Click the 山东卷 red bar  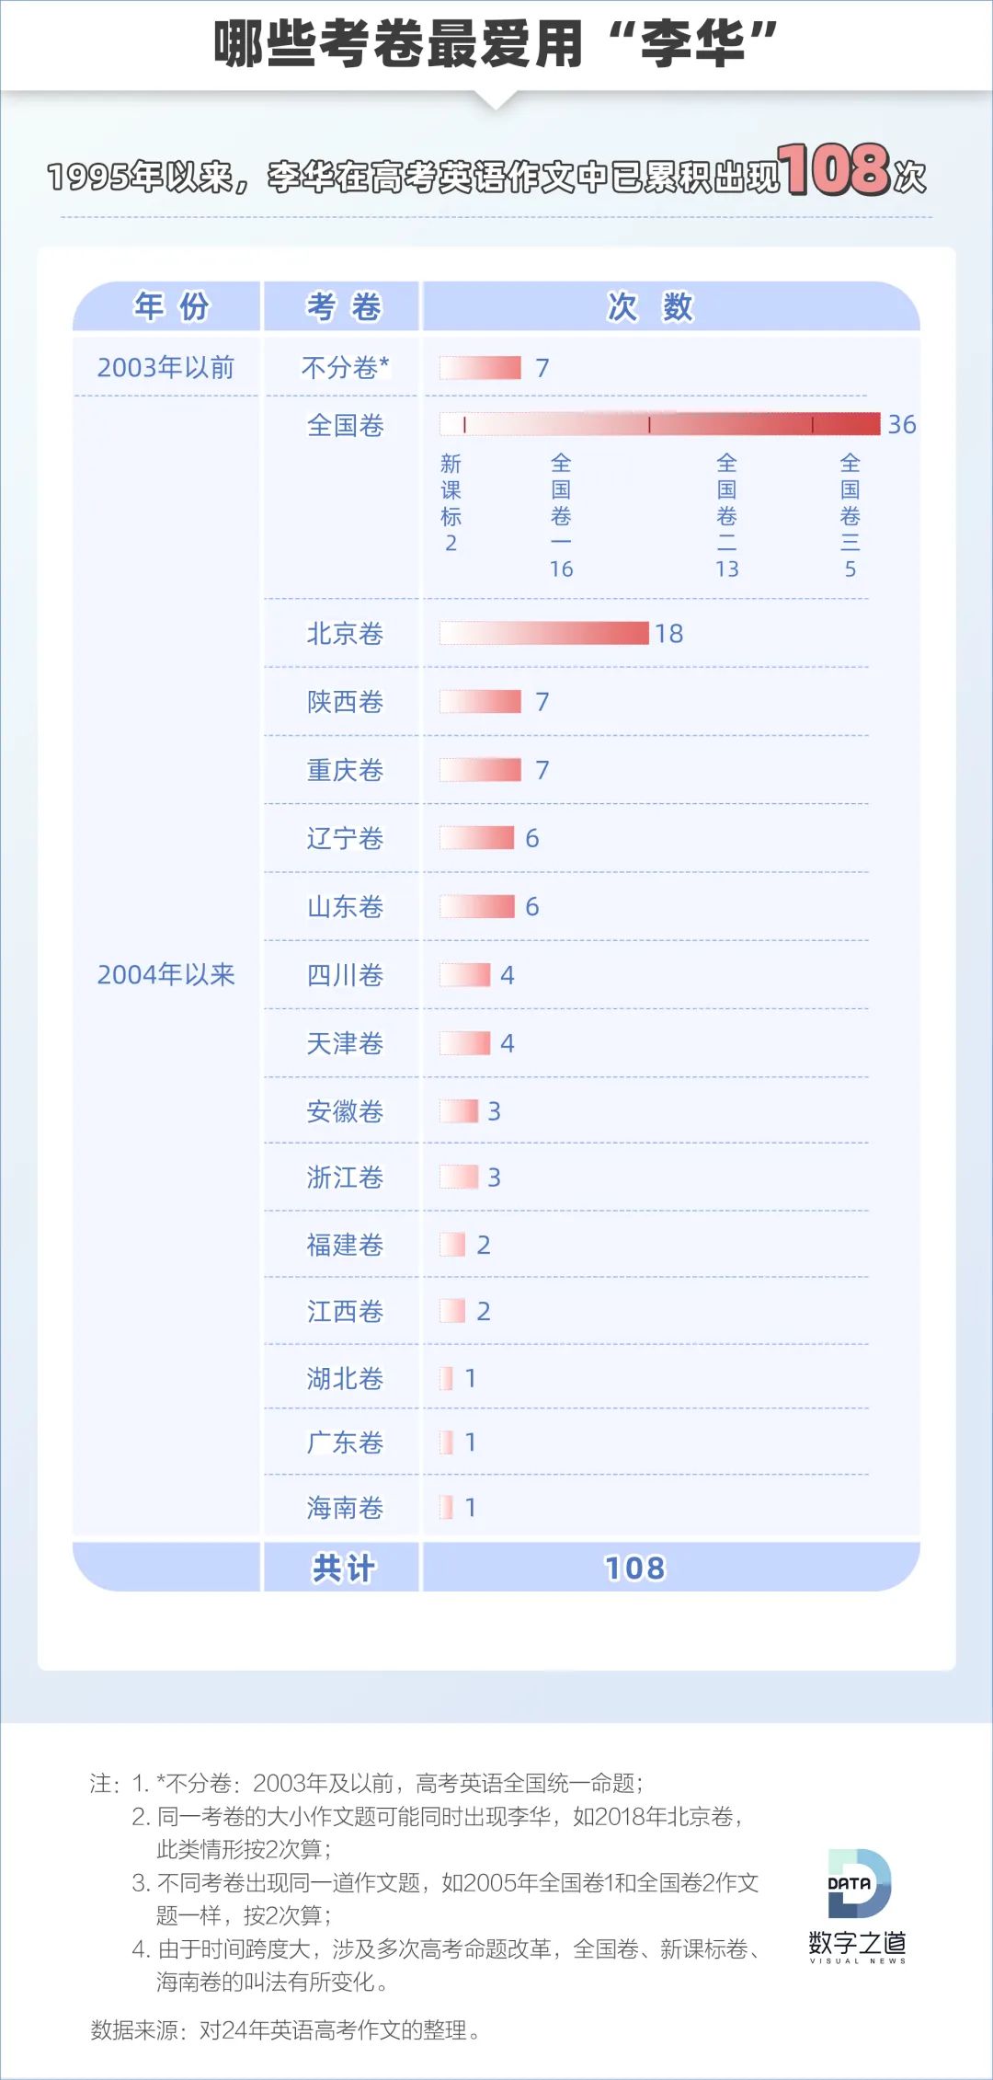pyautogui.click(x=477, y=906)
